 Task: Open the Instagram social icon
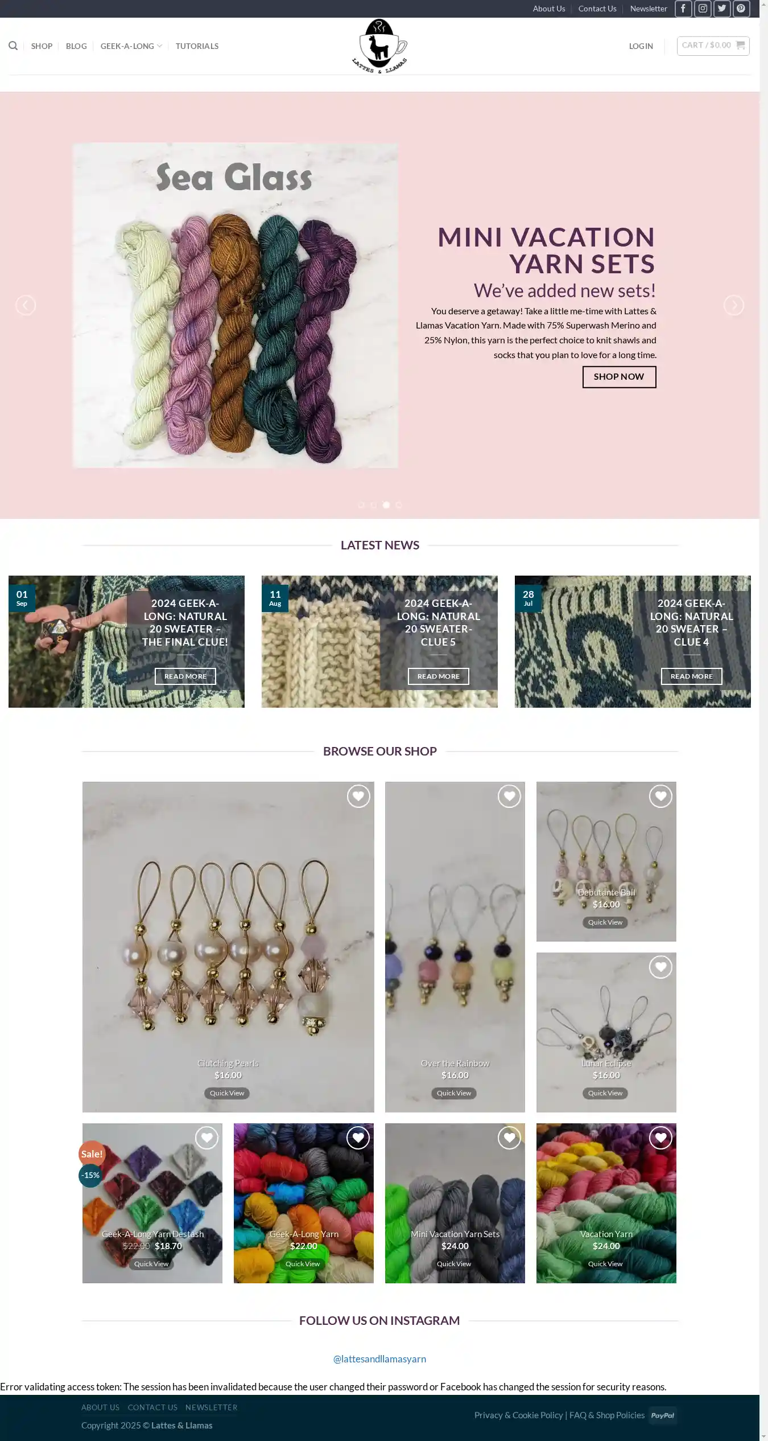click(703, 9)
